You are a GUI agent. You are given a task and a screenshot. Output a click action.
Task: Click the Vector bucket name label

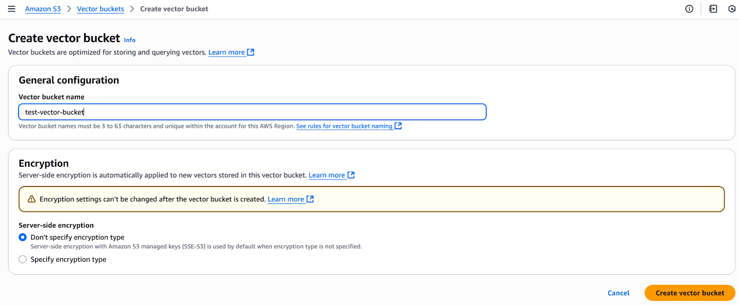tap(51, 97)
